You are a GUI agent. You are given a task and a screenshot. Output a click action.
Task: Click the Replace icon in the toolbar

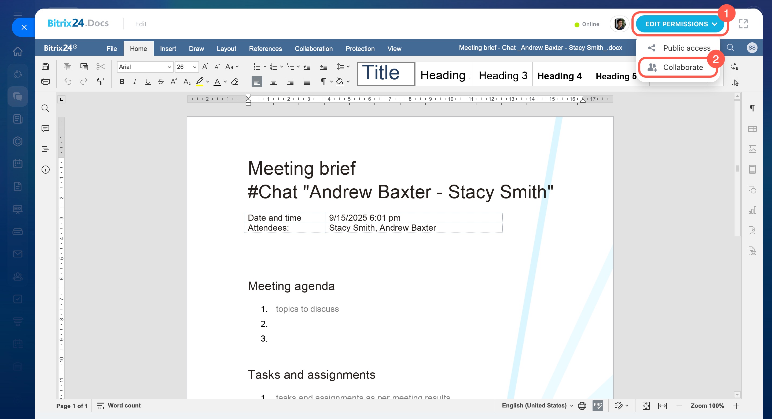point(734,66)
